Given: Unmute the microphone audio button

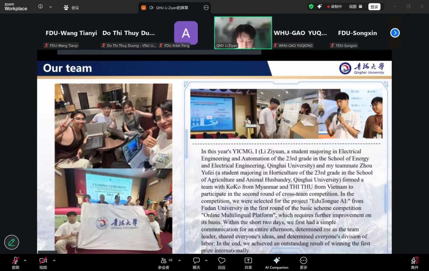Looking at the screenshot, I should point(16,261).
